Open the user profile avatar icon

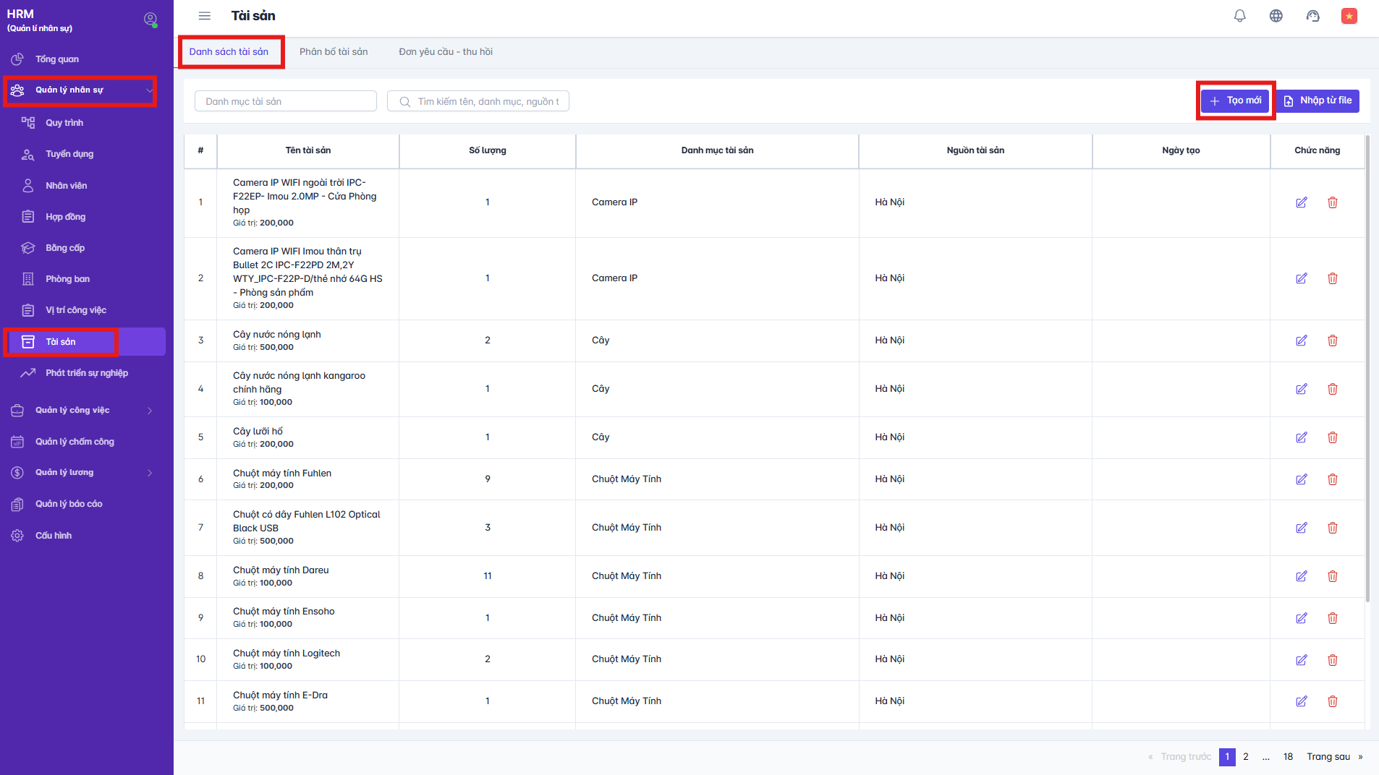pyautogui.click(x=150, y=20)
